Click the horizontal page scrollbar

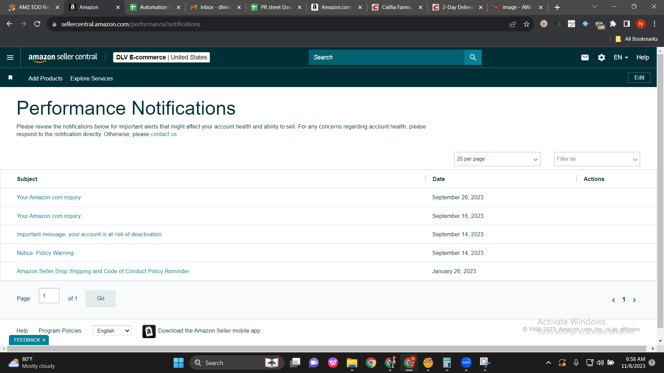(327, 349)
